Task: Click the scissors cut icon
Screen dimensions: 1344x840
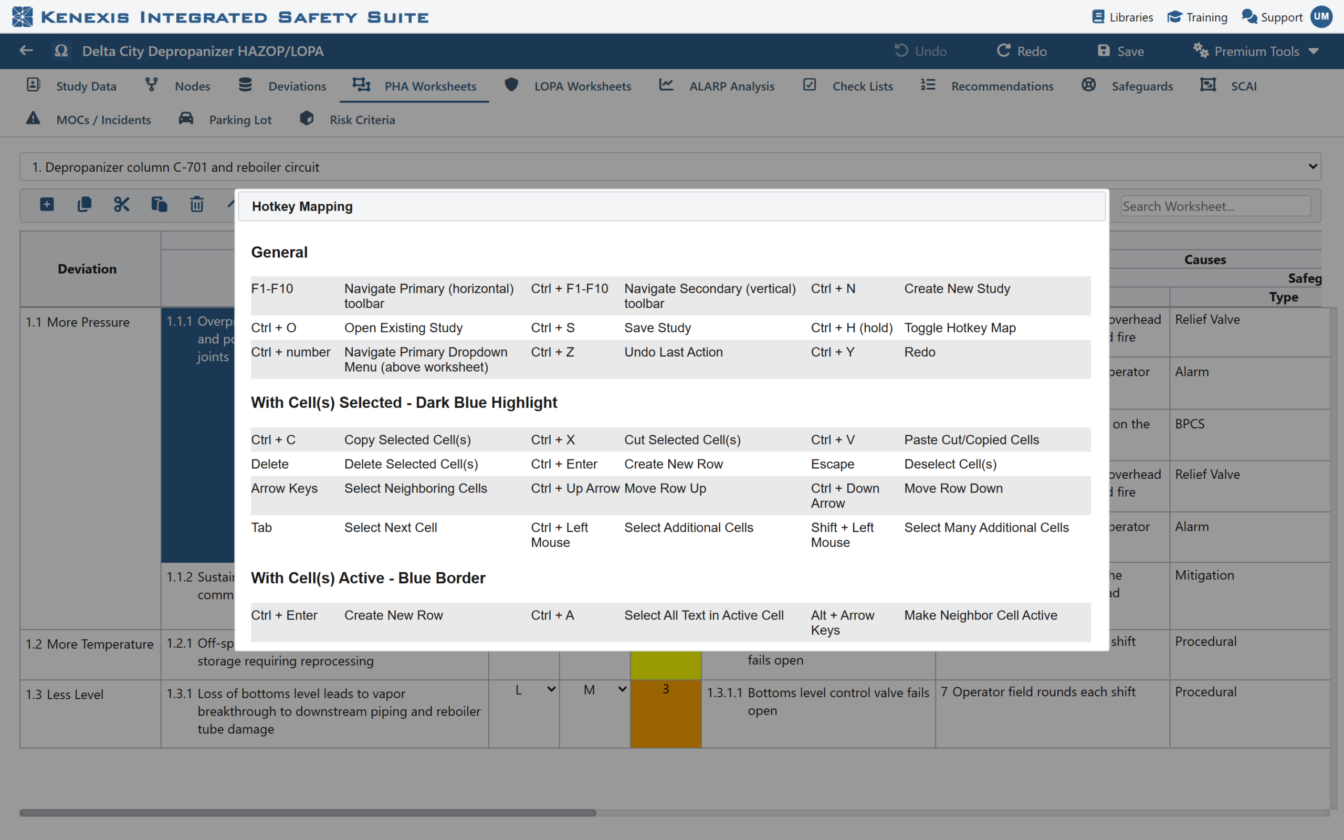Action: pyautogui.click(x=122, y=204)
